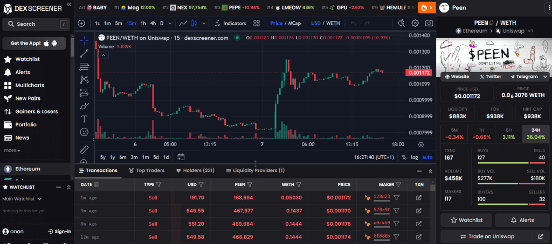This screenshot has width=552, height=244.
Task: Click the Search input field
Action: tap(35, 24)
